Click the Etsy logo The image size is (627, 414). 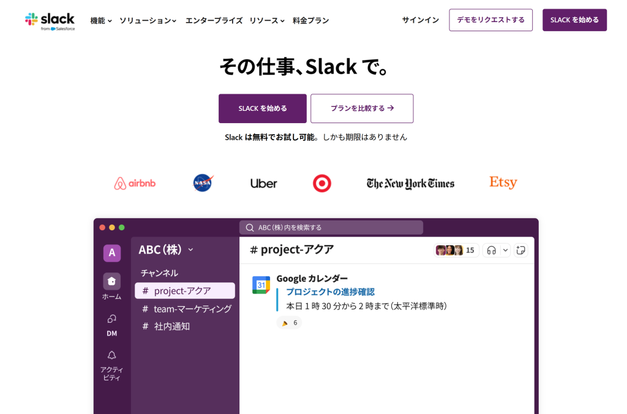coord(503,183)
